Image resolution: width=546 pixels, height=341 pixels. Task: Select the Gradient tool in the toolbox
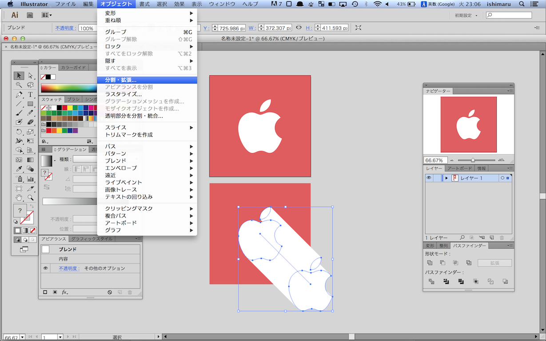point(30,160)
